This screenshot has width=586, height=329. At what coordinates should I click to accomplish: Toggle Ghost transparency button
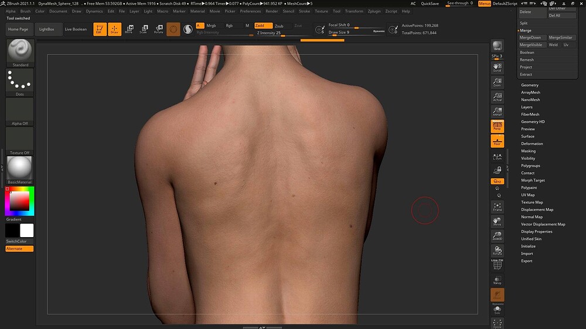coord(497,294)
